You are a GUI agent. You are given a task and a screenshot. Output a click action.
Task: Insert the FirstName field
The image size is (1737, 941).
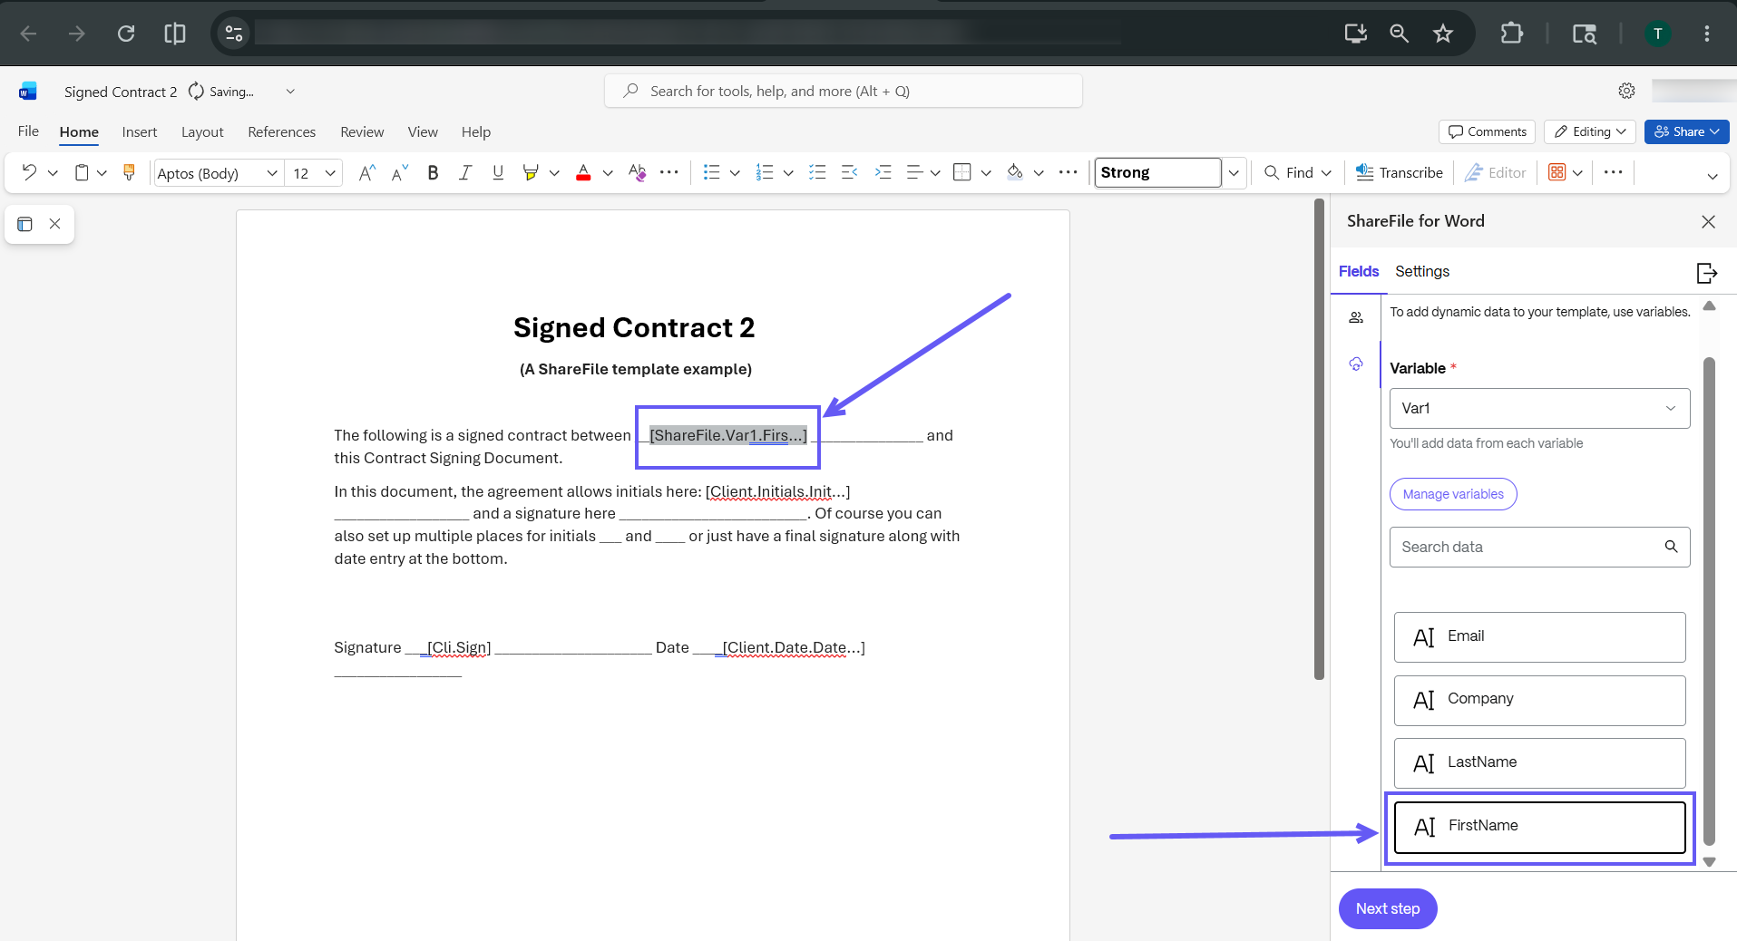pyautogui.click(x=1539, y=827)
